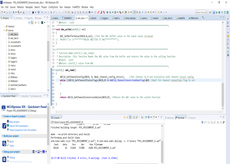This screenshot has width=230, height=164.
Task: Click the New file toolbar icon
Action: [2, 12]
